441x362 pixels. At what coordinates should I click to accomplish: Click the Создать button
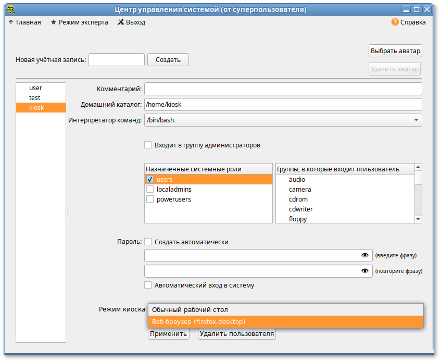click(168, 59)
